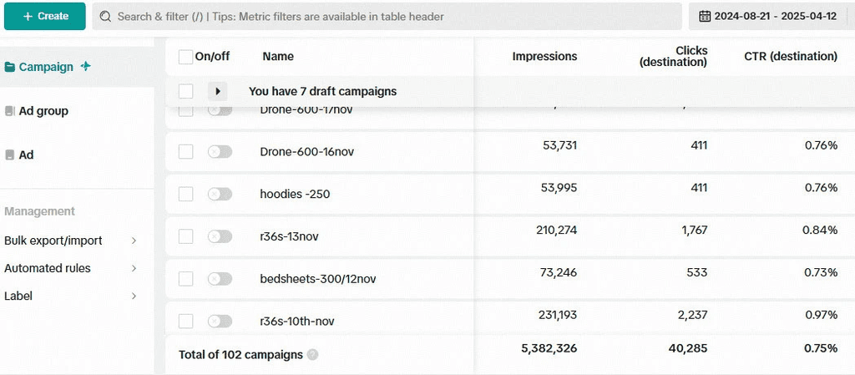Click the search magnifier icon
The image size is (855, 375).
[106, 17]
